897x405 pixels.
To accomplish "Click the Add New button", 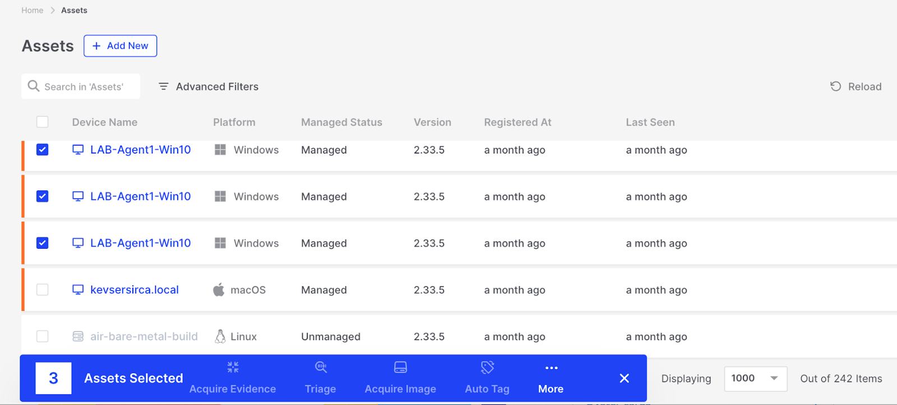I will click(x=121, y=46).
